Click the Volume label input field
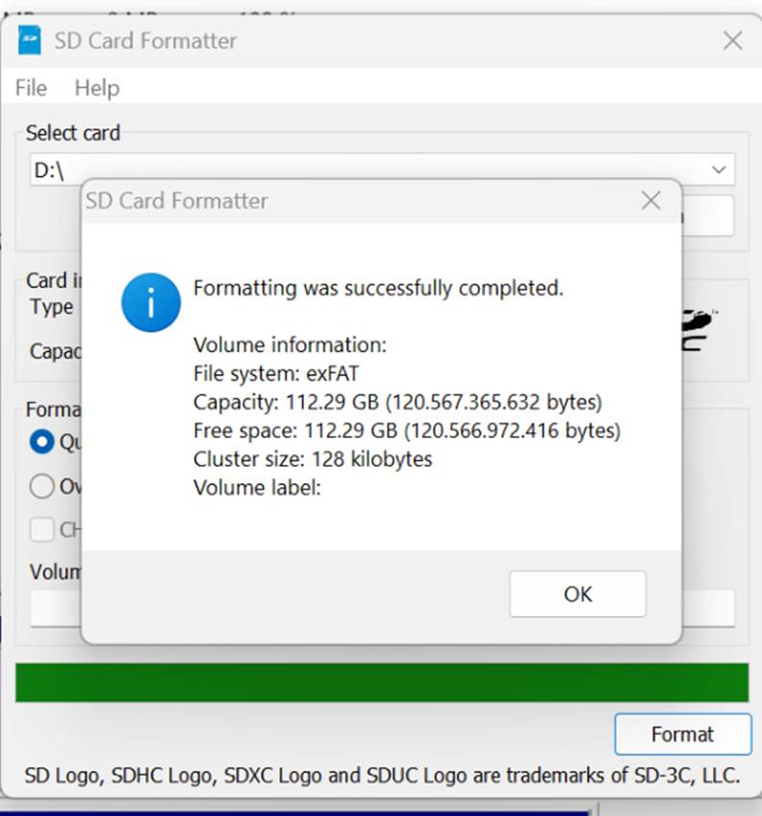 pyautogui.click(x=55, y=608)
